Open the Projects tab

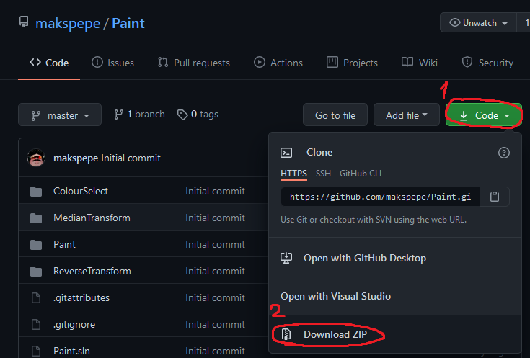(352, 63)
